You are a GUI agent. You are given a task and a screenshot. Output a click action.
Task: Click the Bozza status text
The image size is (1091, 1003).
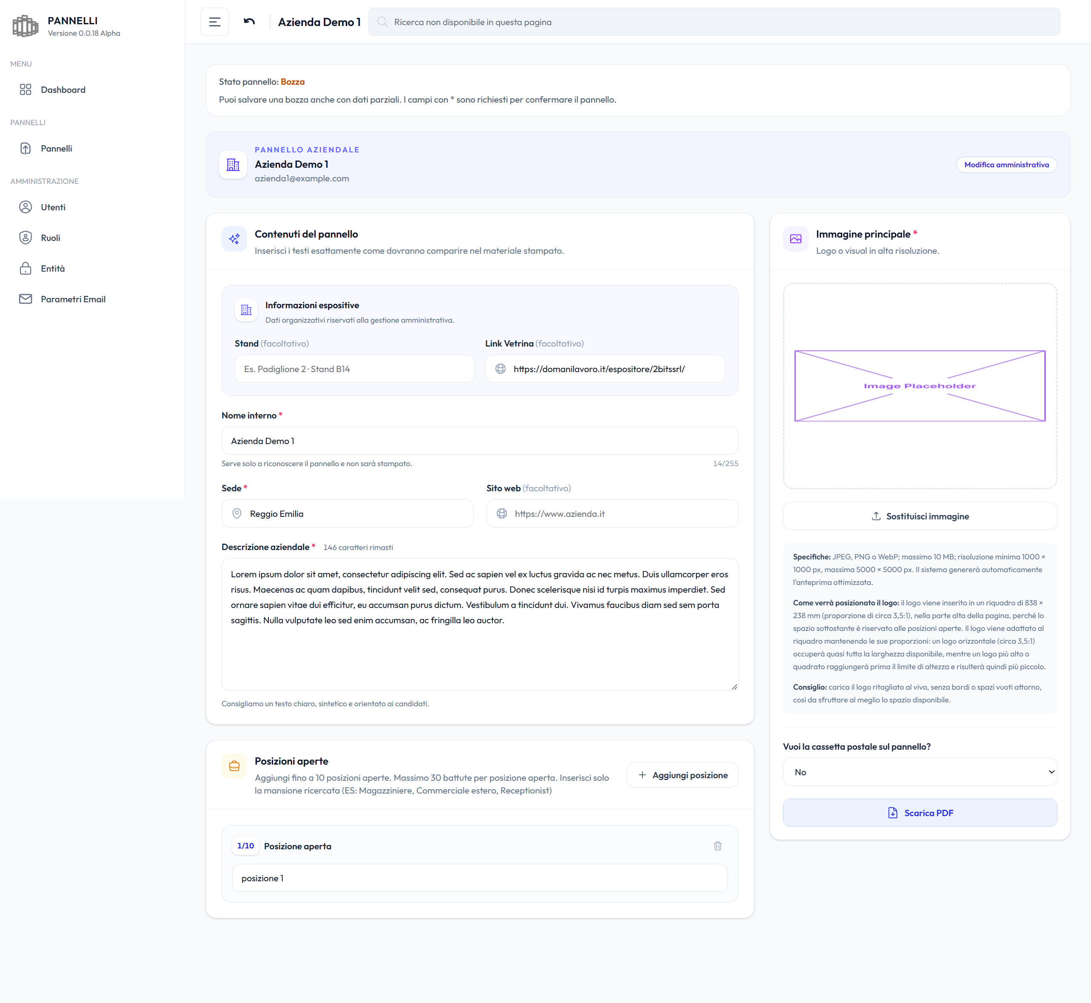293,81
